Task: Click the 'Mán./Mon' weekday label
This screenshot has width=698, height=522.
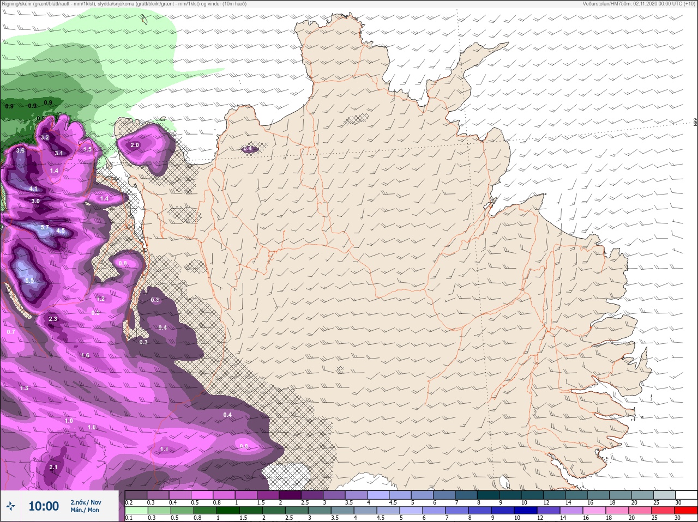Action: (x=85, y=510)
